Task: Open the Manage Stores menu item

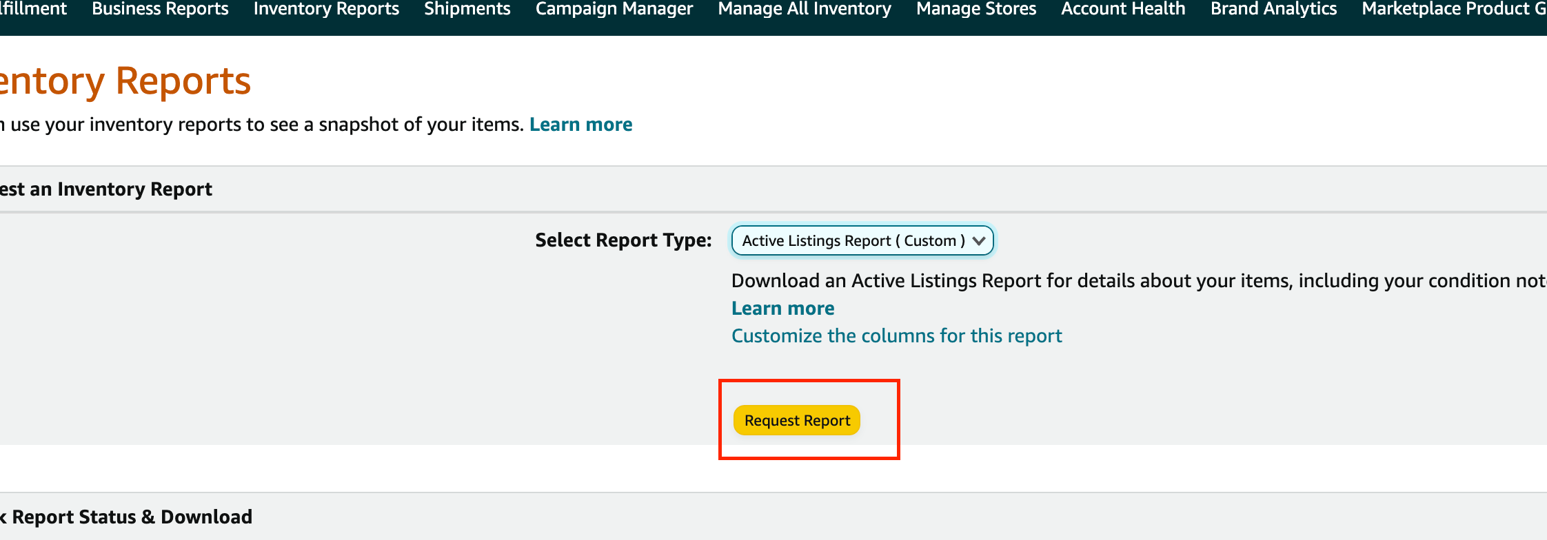Action: [x=976, y=9]
